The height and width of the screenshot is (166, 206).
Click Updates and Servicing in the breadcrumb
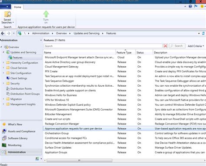pos(86,33)
